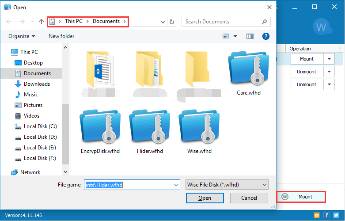Expand the address bar history dropdown
Screen dimensions: 345x221
coord(163,22)
